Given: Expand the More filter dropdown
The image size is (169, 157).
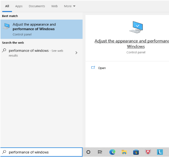Looking at the screenshot, I should 70,6.
